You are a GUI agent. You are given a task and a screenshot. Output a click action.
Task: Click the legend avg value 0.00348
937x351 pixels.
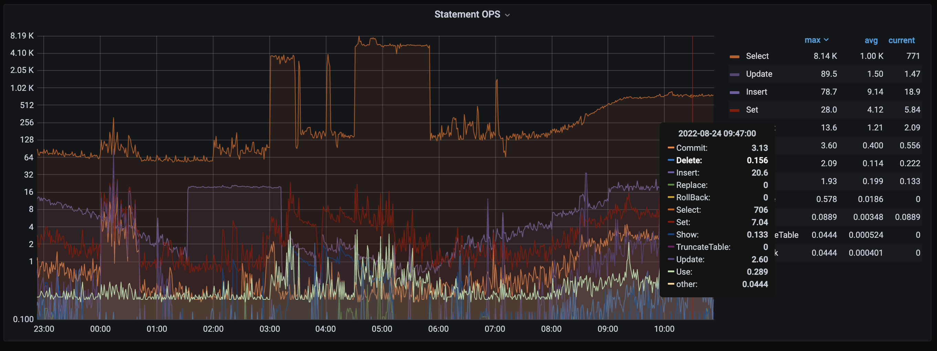pyautogui.click(x=868, y=217)
